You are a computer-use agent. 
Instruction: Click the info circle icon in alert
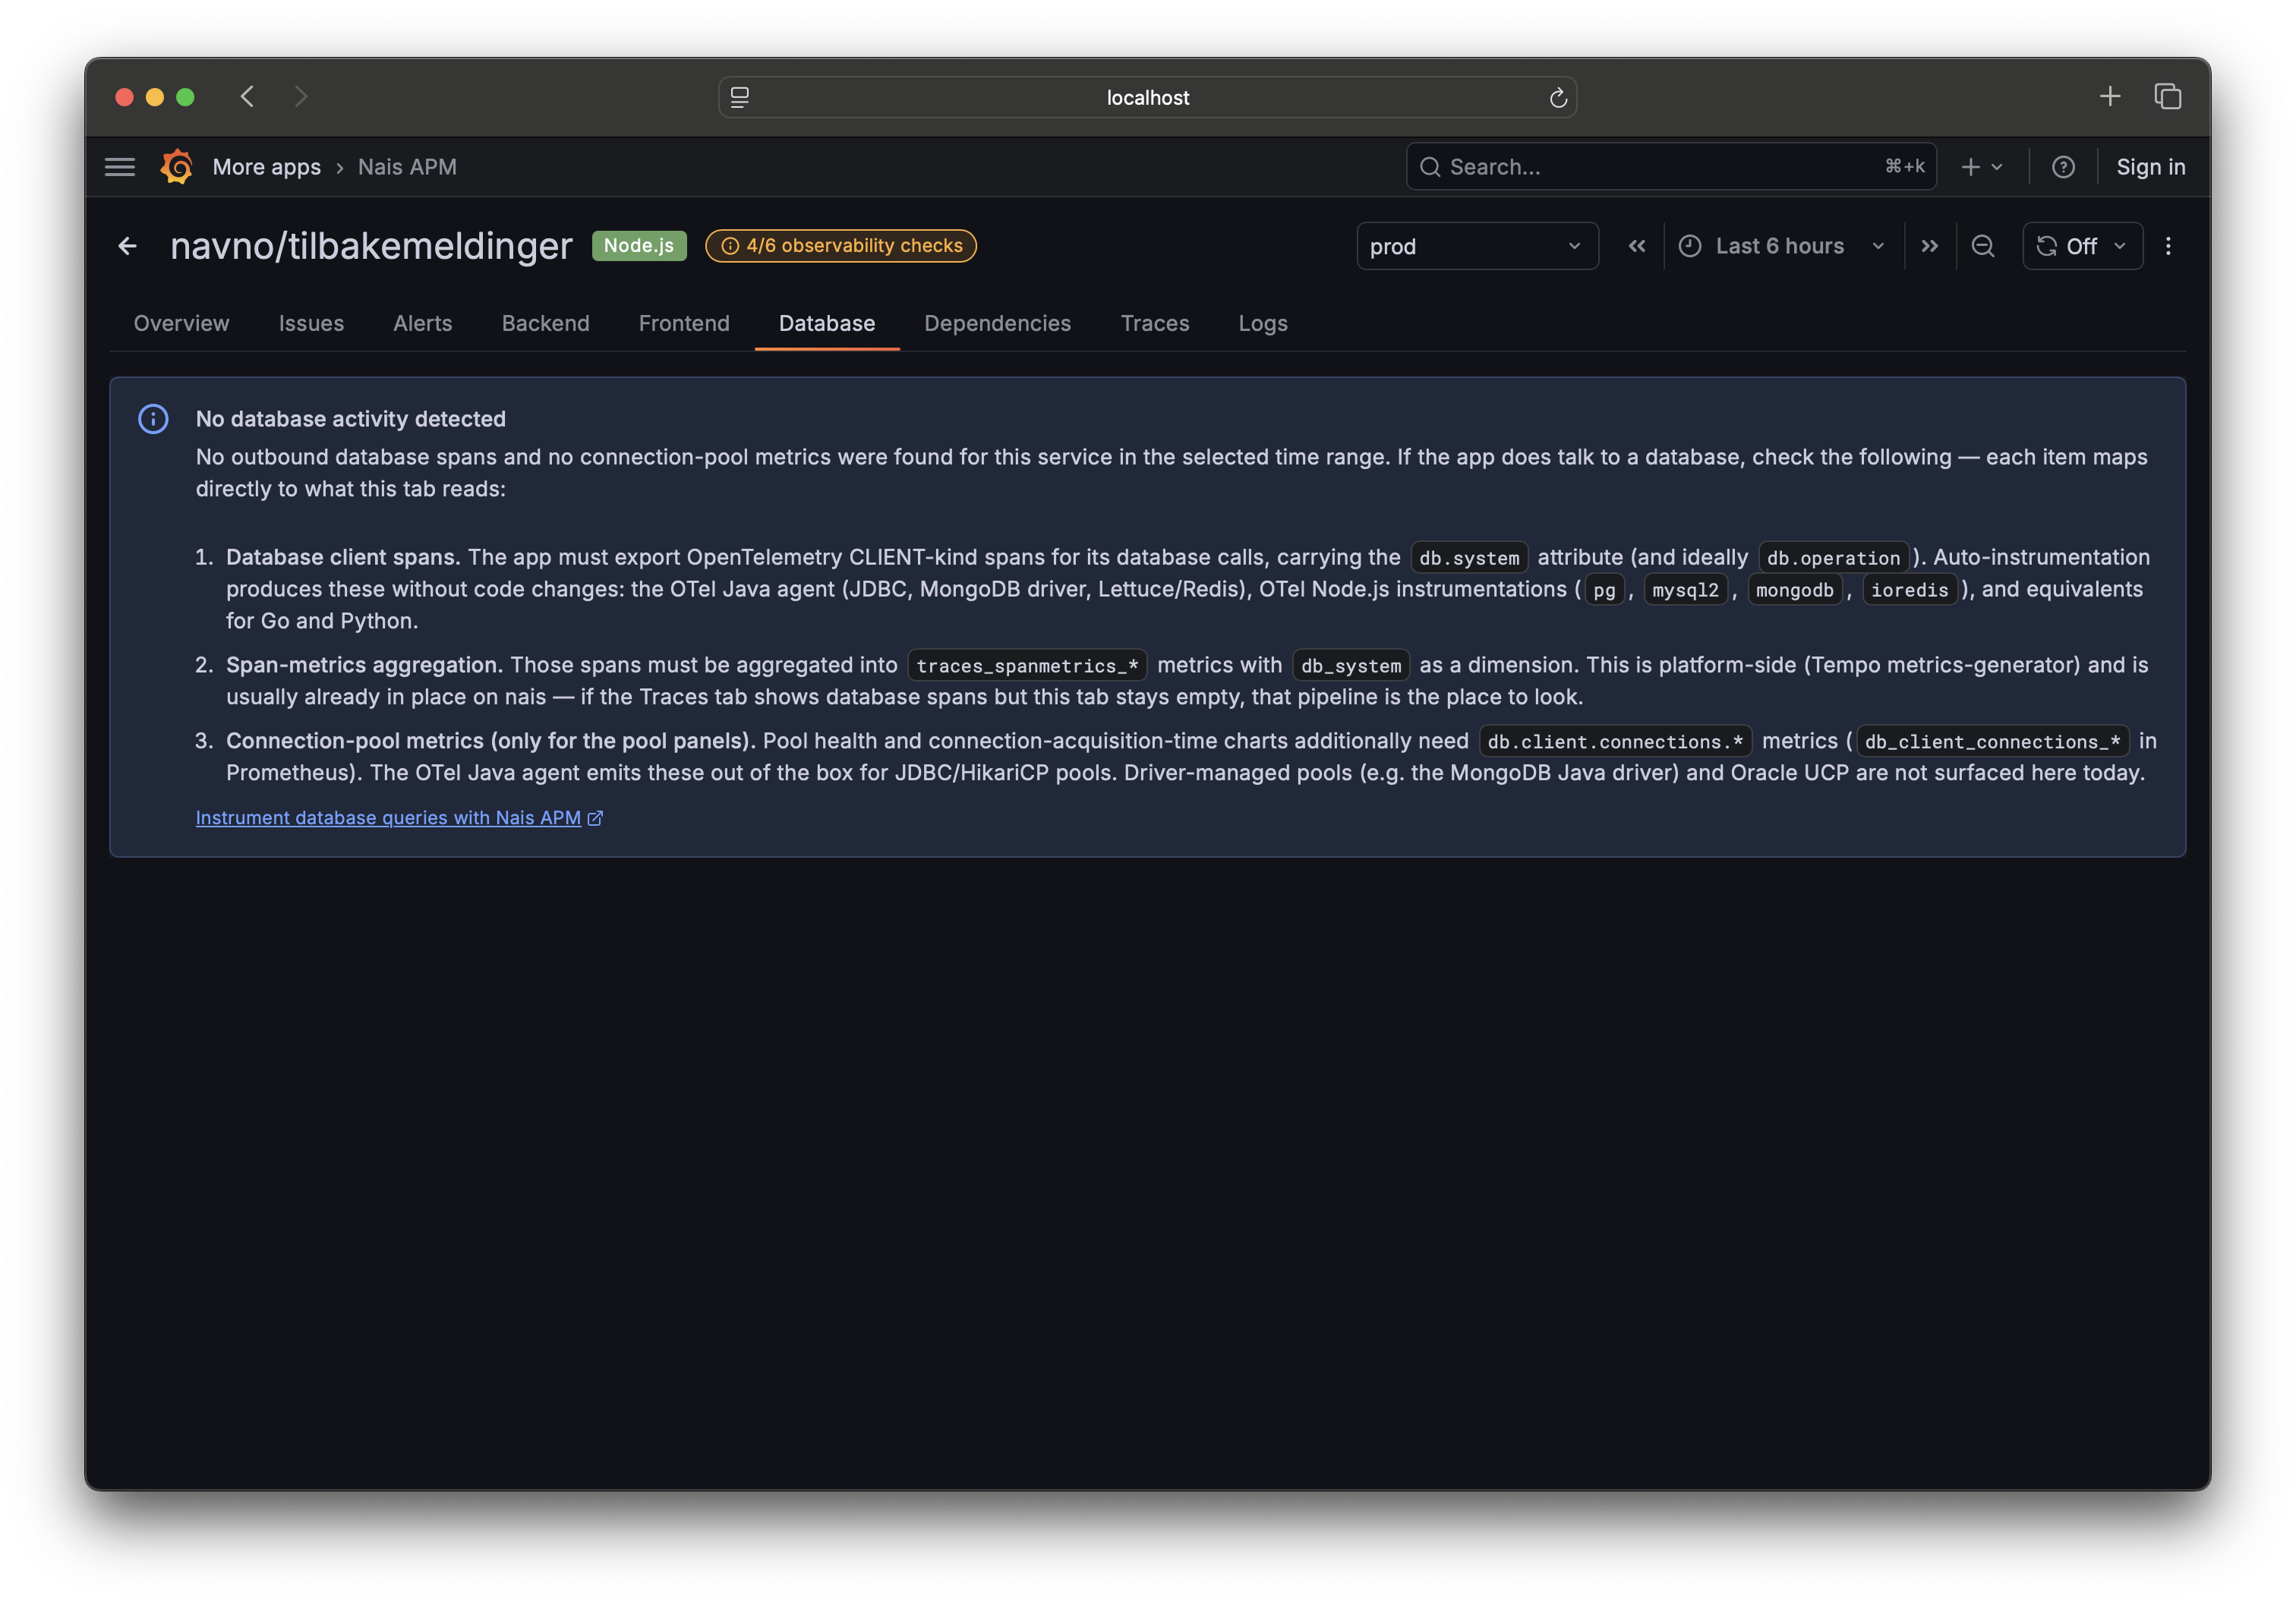click(153, 419)
